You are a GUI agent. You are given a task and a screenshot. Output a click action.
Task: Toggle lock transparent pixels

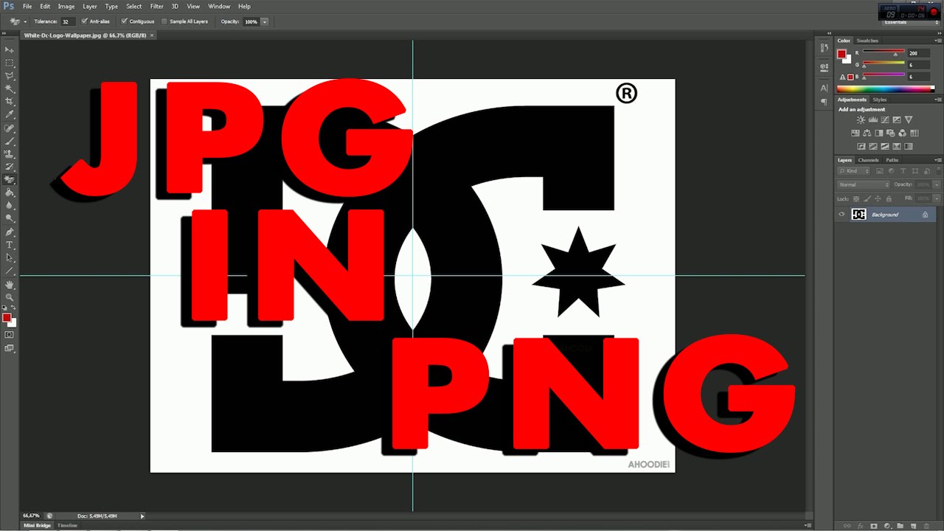coord(856,199)
